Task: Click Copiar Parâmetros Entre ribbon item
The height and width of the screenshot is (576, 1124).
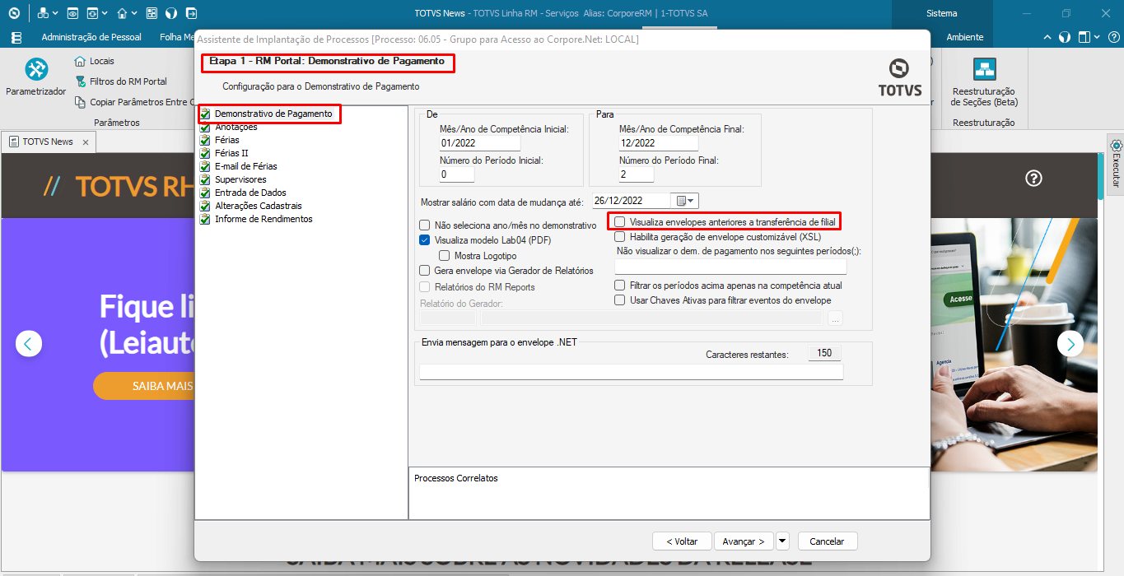Action: (x=133, y=102)
